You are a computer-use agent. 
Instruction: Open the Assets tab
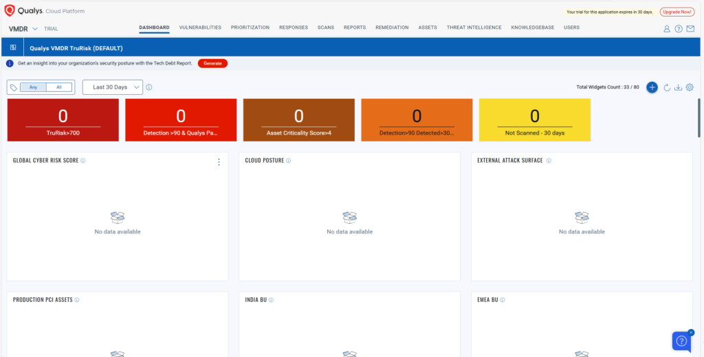428,28
